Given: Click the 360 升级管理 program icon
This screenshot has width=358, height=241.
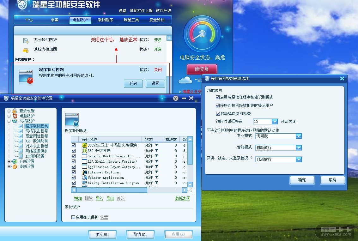Looking at the screenshot, I should click(x=84, y=151).
